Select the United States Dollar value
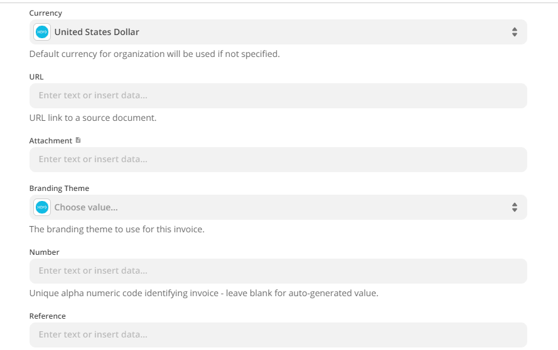 click(97, 32)
